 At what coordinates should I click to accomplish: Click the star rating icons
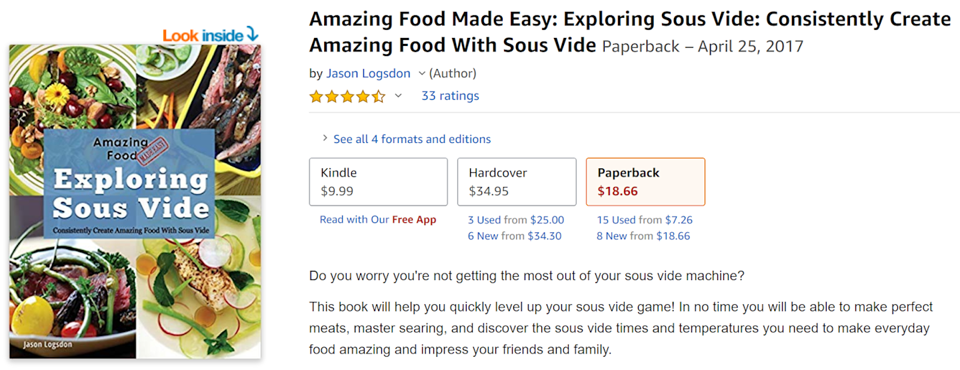tap(347, 96)
